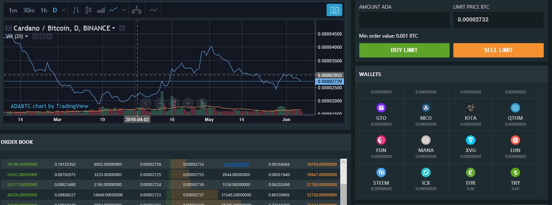Click bid price 0.00002726 in order book
Image resolution: width=552 pixels, height=205 pixels.
[150, 164]
